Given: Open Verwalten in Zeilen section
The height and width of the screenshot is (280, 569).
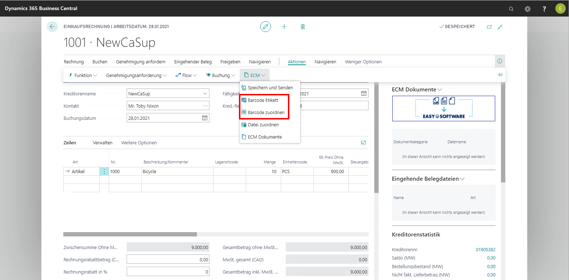Looking at the screenshot, I should pyautogui.click(x=103, y=143).
